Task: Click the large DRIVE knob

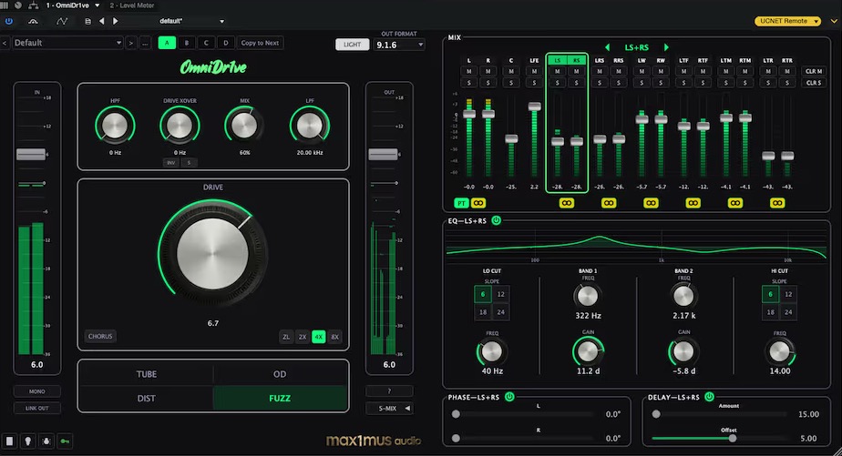Action: (x=212, y=254)
